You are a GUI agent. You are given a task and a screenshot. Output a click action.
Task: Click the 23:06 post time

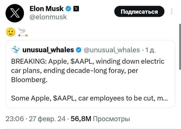(14, 119)
